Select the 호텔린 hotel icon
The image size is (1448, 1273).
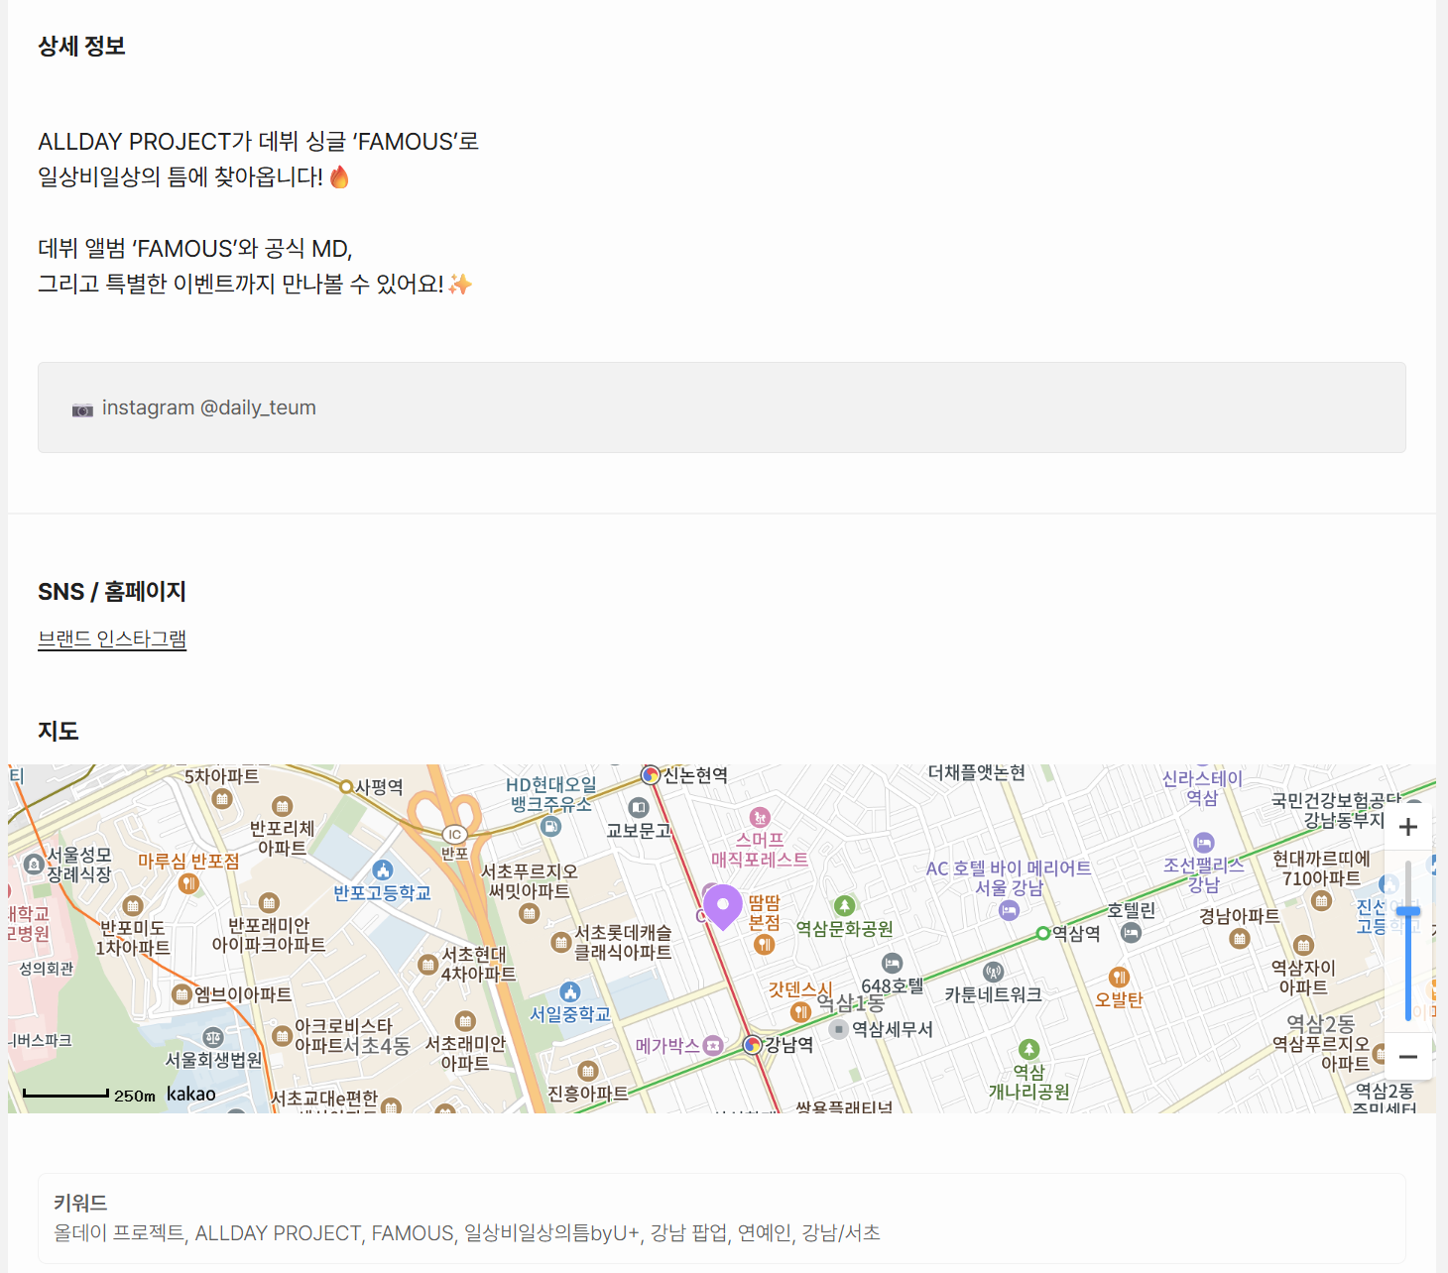(1131, 933)
